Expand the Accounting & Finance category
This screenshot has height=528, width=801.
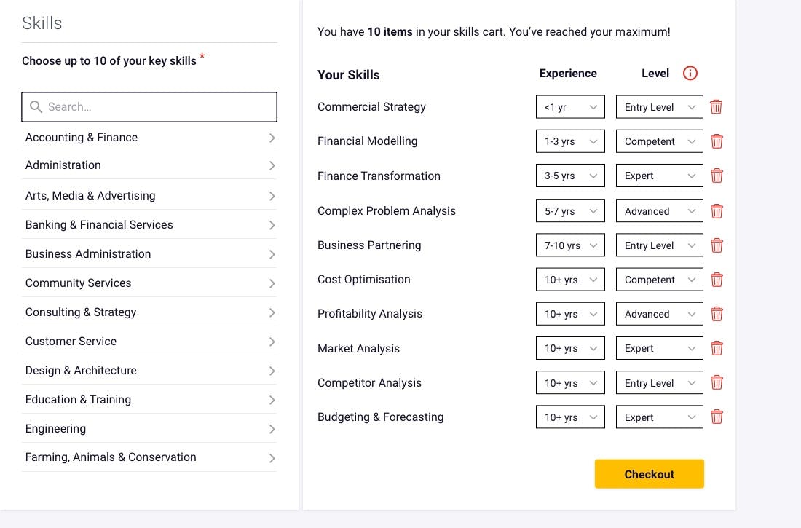click(x=149, y=138)
